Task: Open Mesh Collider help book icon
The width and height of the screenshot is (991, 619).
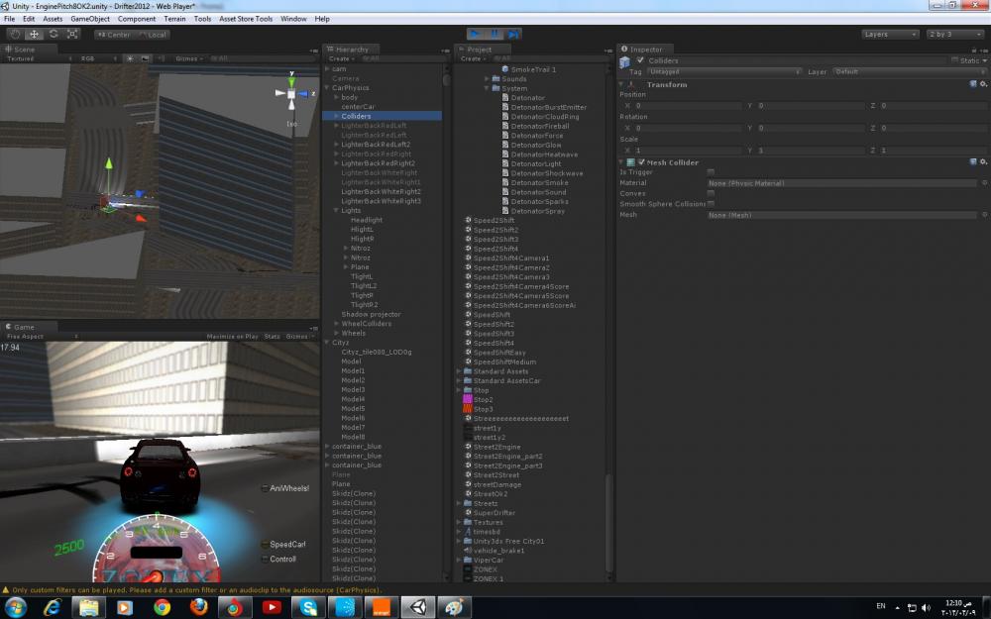Action: pyautogui.click(x=973, y=162)
